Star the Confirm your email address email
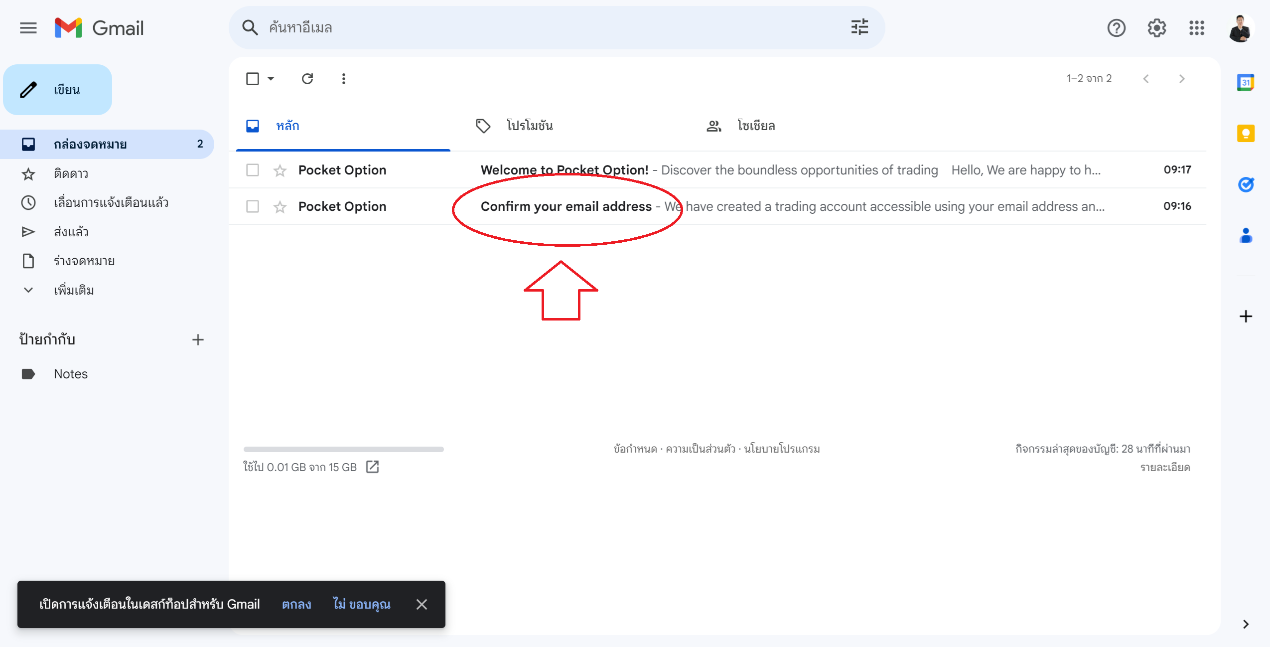Image resolution: width=1270 pixels, height=647 pixels. click(280, 206)
